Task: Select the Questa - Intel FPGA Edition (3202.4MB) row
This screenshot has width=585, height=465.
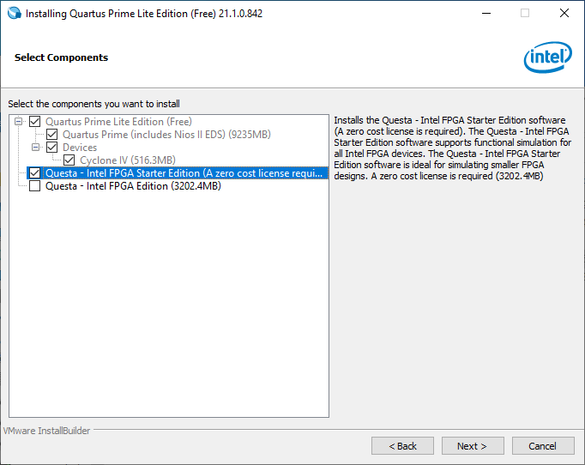Action: [133, 186]
